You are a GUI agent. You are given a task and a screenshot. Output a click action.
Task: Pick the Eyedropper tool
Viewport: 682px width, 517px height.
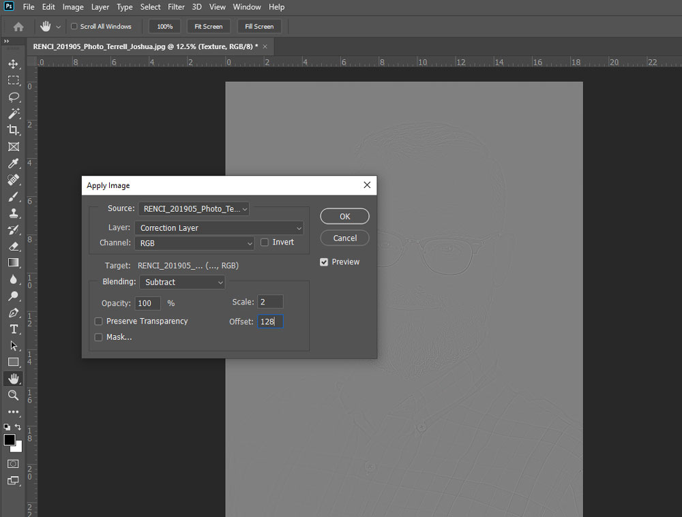coord(13,163)
